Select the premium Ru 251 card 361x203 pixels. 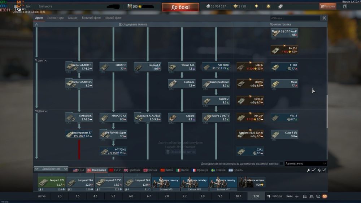(284, 50)
